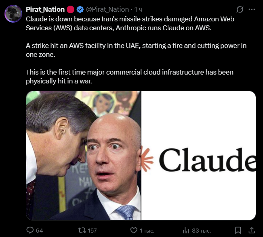Viewport: 263px width, 237px height.
Task: Click the blue verified checkmark badge
Action: 80,9
